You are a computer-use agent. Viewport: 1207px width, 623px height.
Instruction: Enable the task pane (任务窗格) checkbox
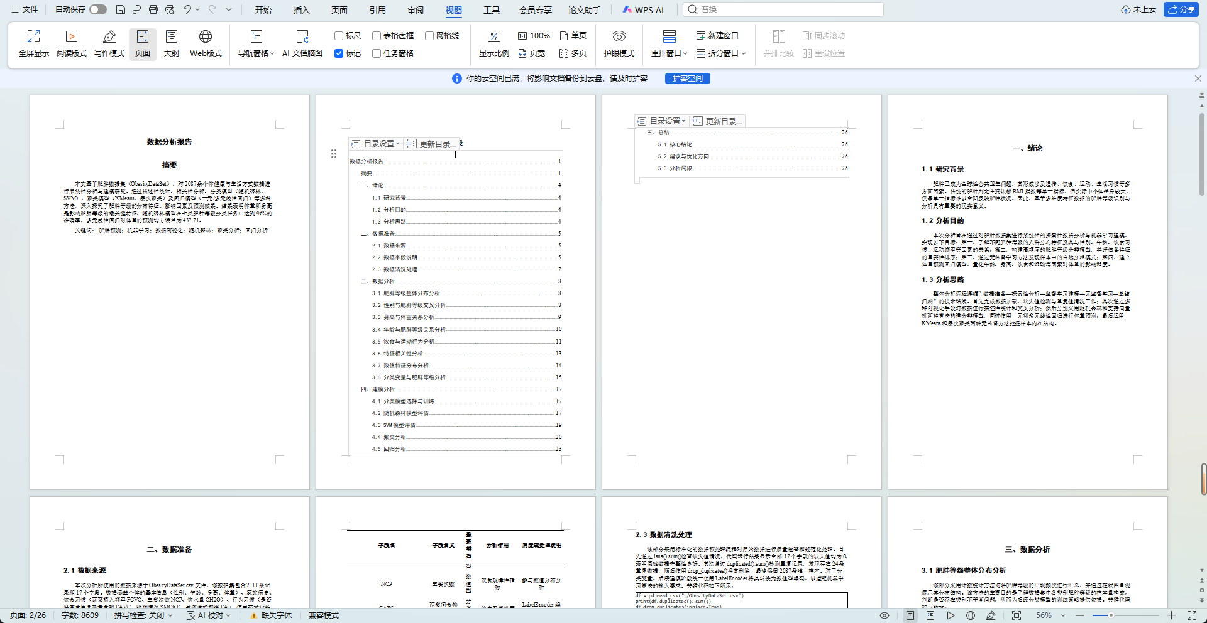click(377, 53)
